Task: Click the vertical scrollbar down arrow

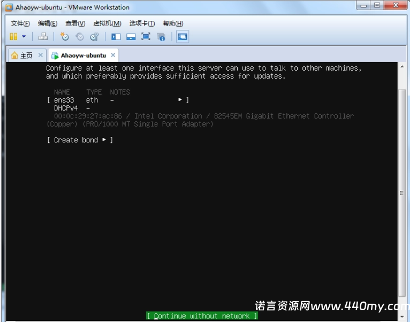Action: coord(402,317)
